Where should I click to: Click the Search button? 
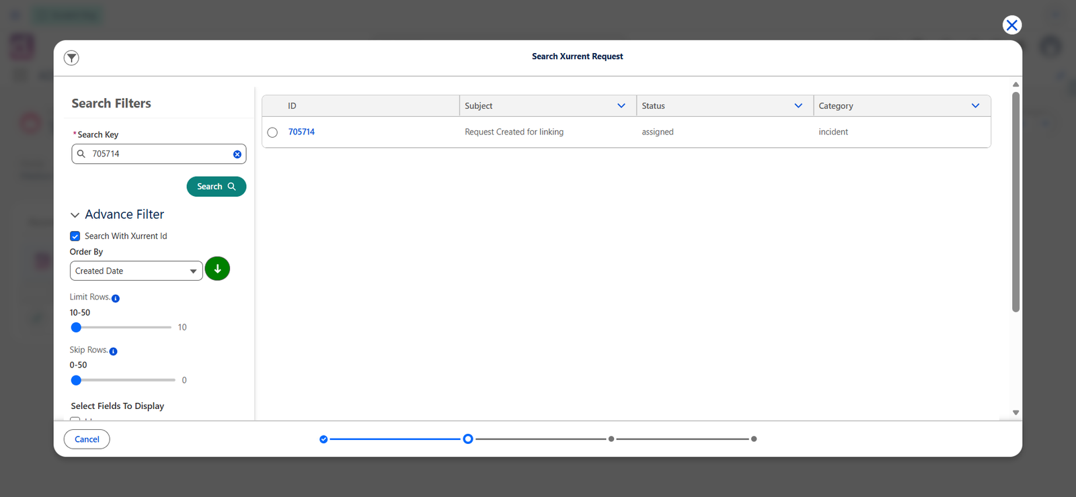[x=216, y=187]
